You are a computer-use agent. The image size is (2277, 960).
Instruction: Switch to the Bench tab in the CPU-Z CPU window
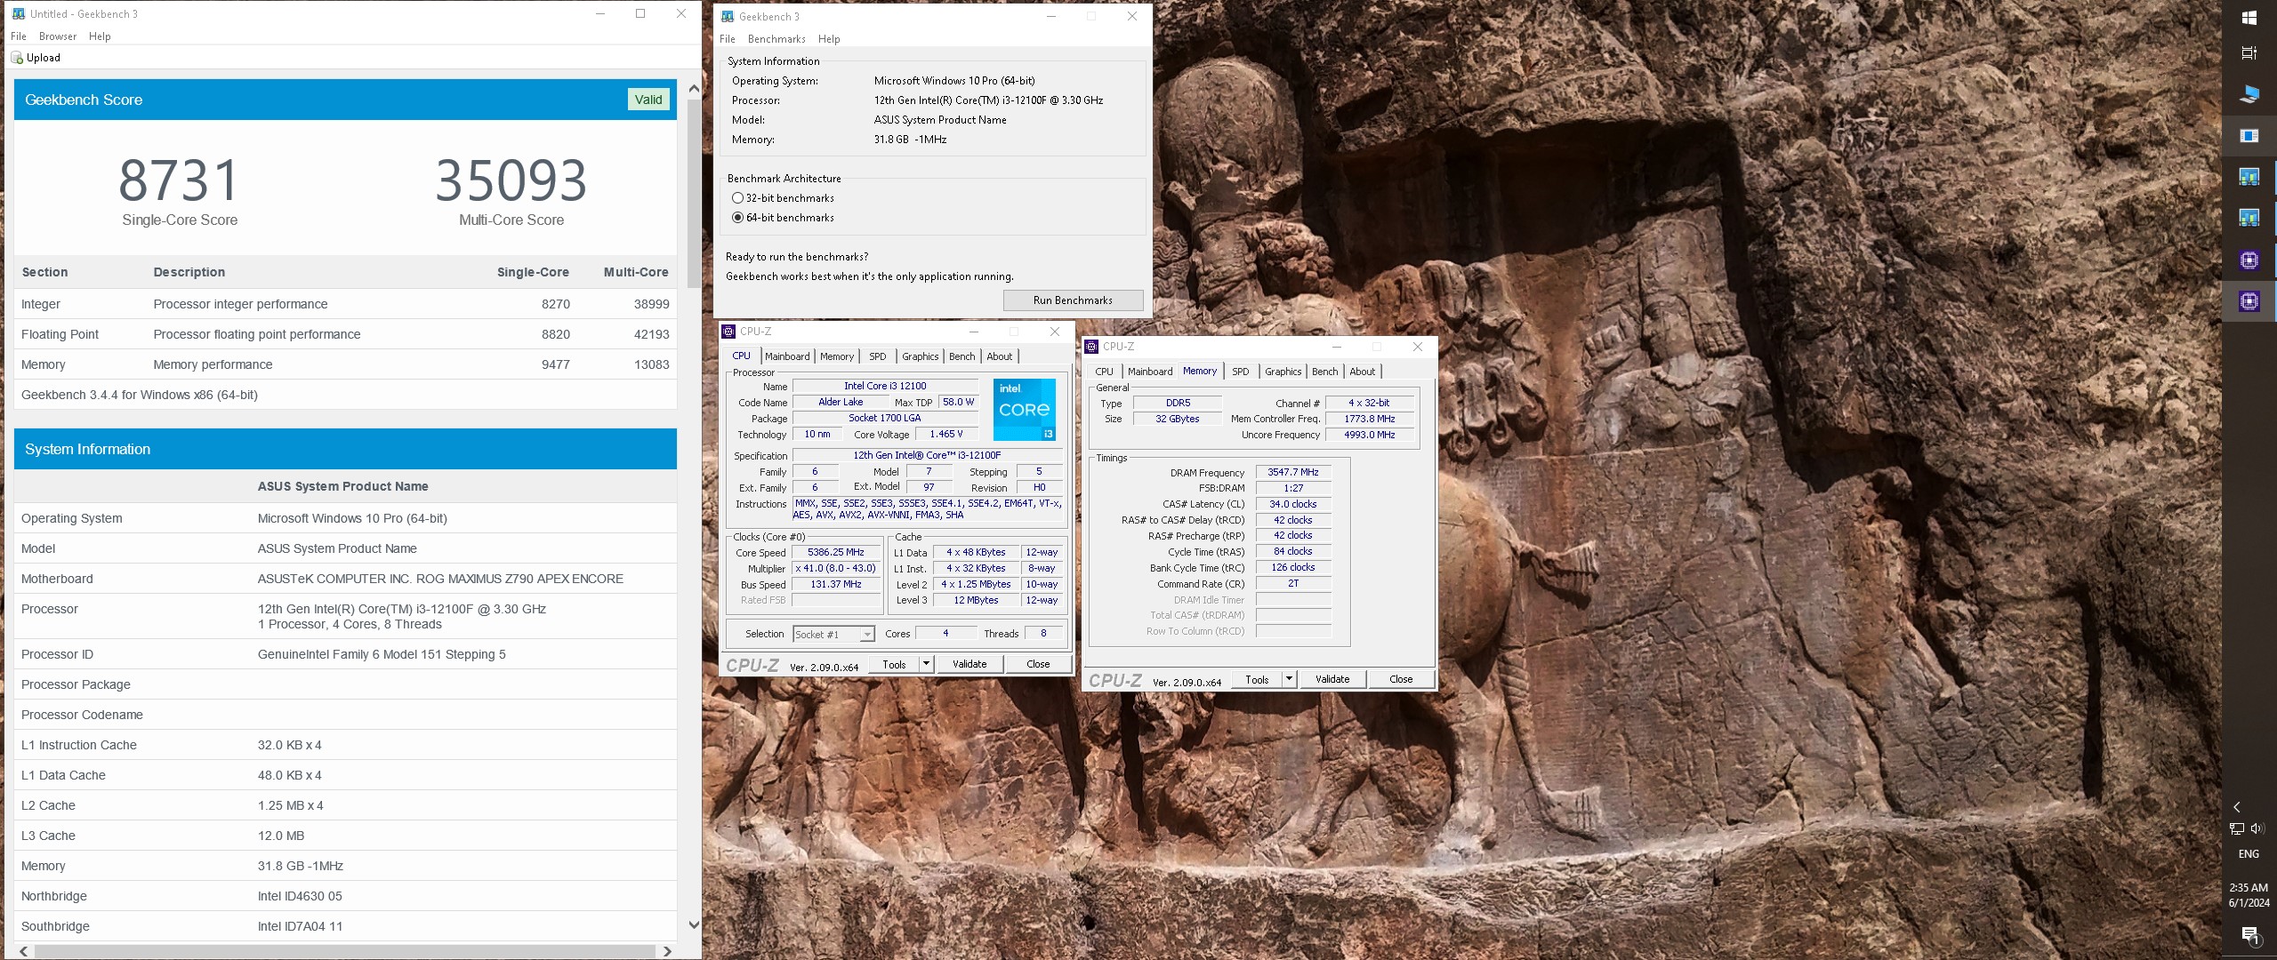tap(962, 356)
